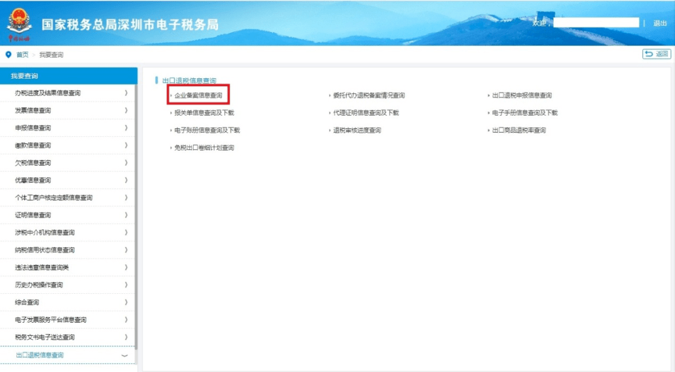
Task: Open 退税审核进度查询
Action: [356, 131]
